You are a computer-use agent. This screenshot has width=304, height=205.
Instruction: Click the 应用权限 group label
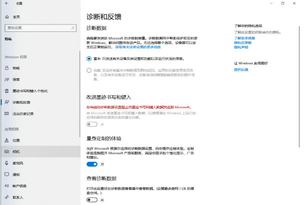click(11, 129)
